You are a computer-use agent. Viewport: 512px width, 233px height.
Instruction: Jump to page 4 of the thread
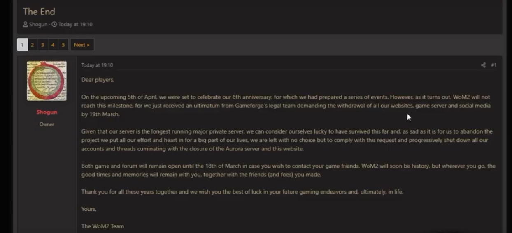(53, 45)
